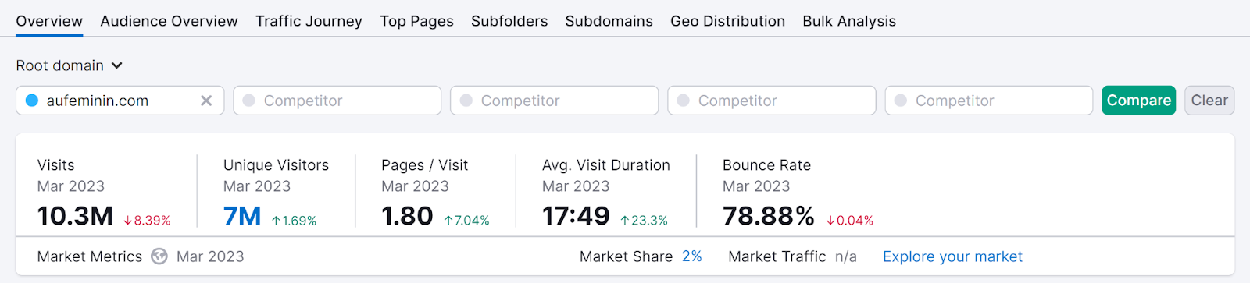The image size is (1250, 283).
Task: Open the Bulk Analysis tab
Action: 849,21
